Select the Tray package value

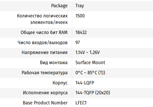pos(80,6)
